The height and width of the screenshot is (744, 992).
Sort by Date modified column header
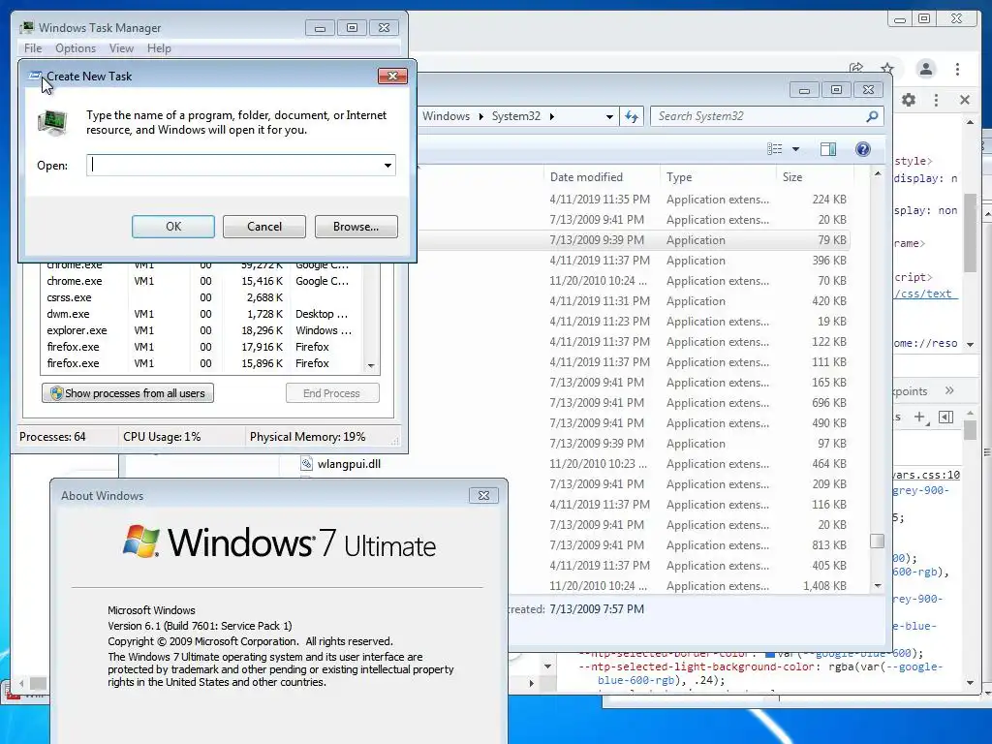(601, 177)
